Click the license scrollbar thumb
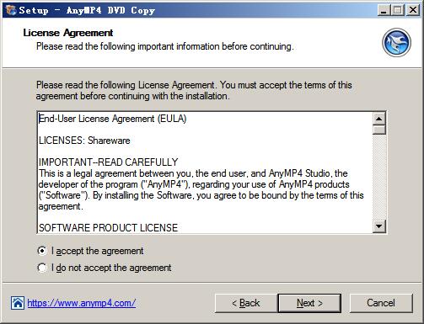 (379, 130)
